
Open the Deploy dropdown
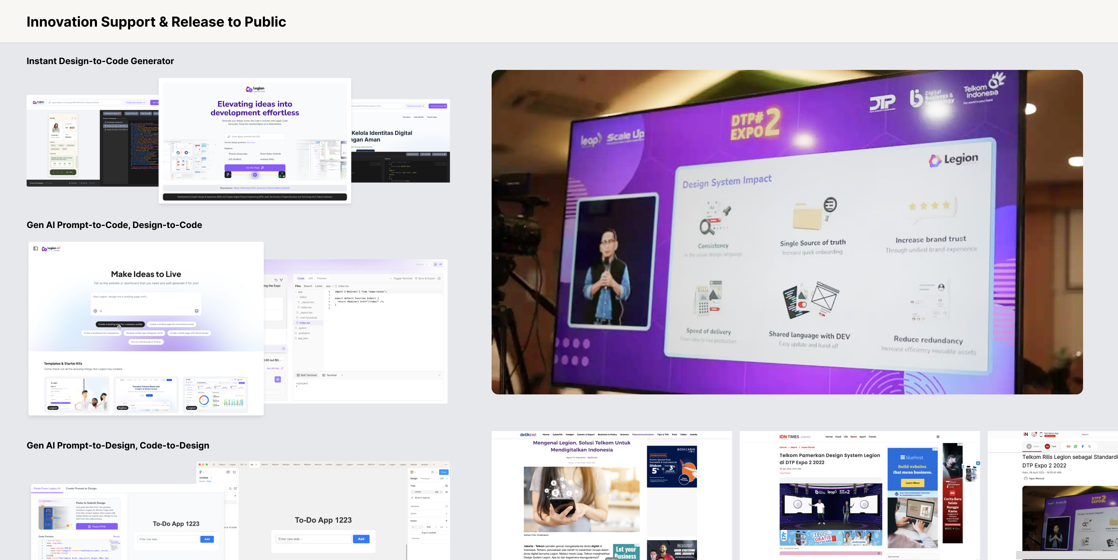click(x=421, y=264)
